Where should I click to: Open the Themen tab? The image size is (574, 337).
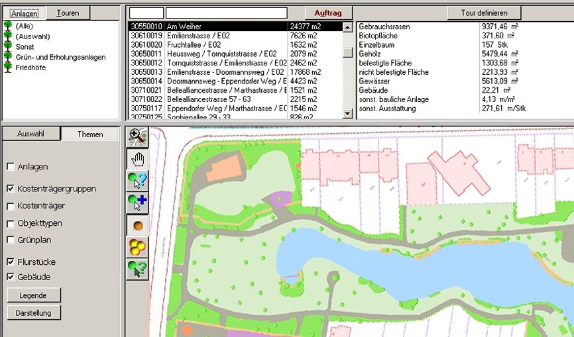click(x=90, y=134)
